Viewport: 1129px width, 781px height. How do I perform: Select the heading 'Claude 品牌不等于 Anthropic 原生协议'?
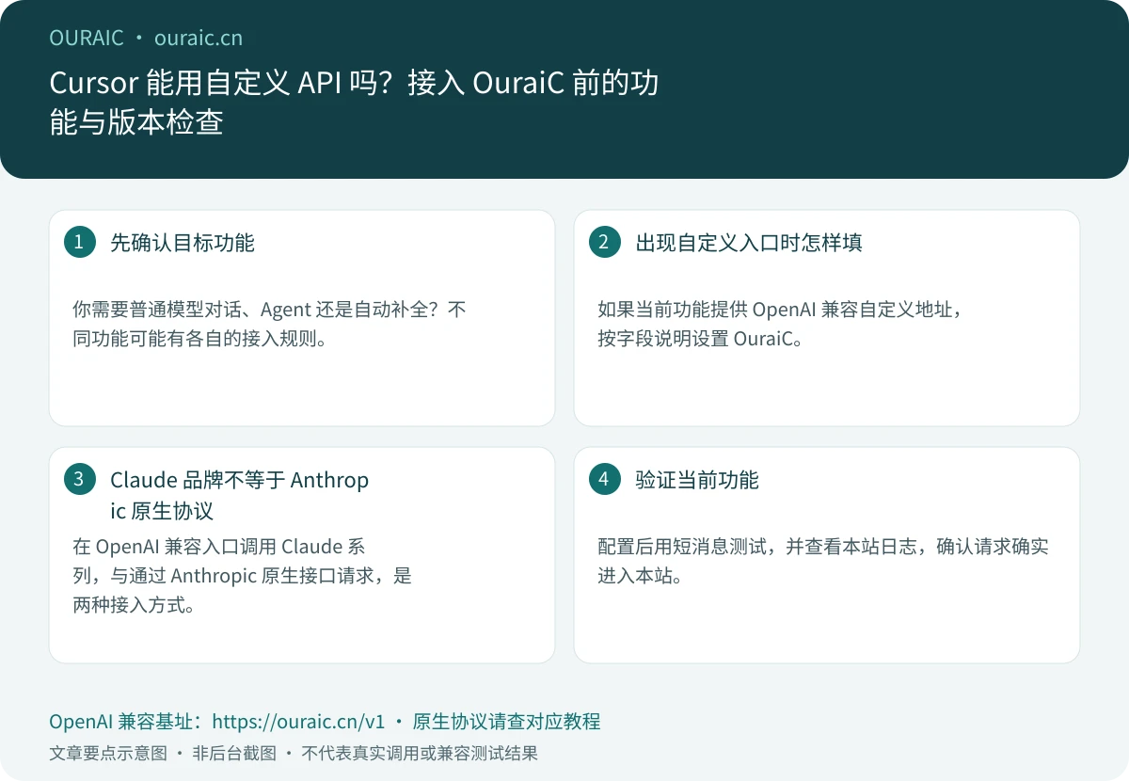point(240,495)
